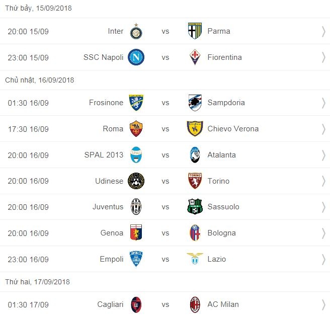Click the Juventus club badge
The image size is (330, 316).
[136, 207]
